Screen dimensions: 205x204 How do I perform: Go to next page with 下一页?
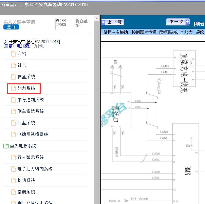(x=178, y=22)
